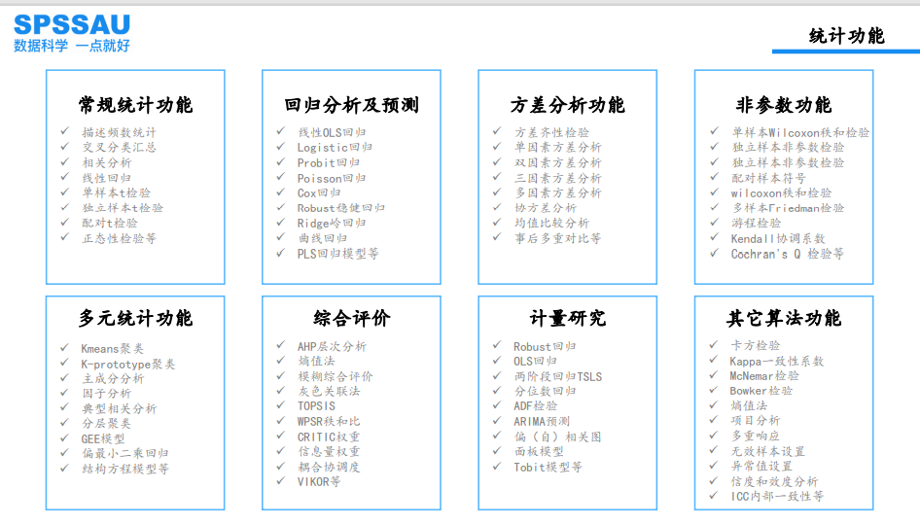Select McNemar检验
This screenshot has width=920, height=524.
764,375
